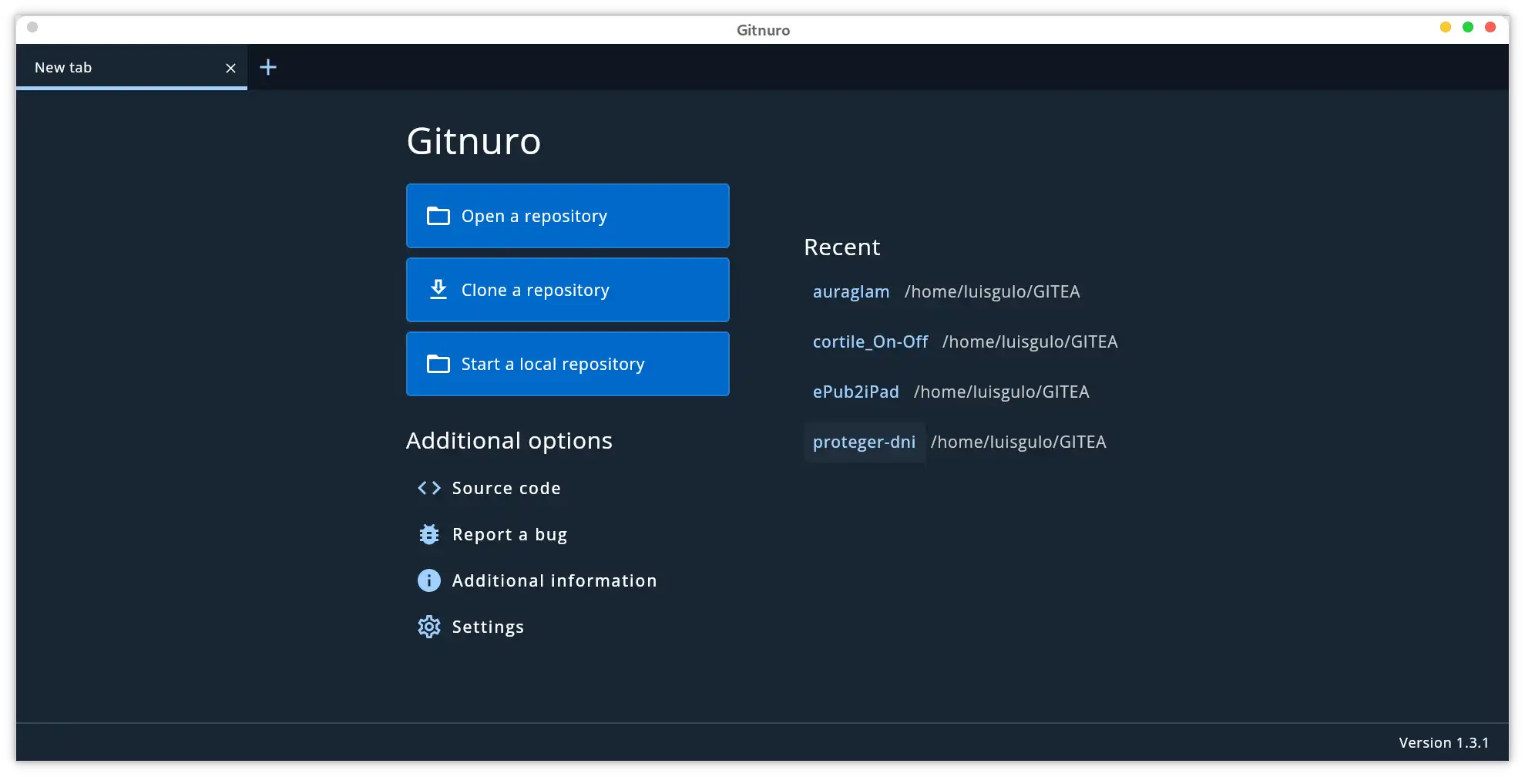Screen dimensions: 1525x777
Task: Click the download icon on Clone a repository
Action: 438,290
